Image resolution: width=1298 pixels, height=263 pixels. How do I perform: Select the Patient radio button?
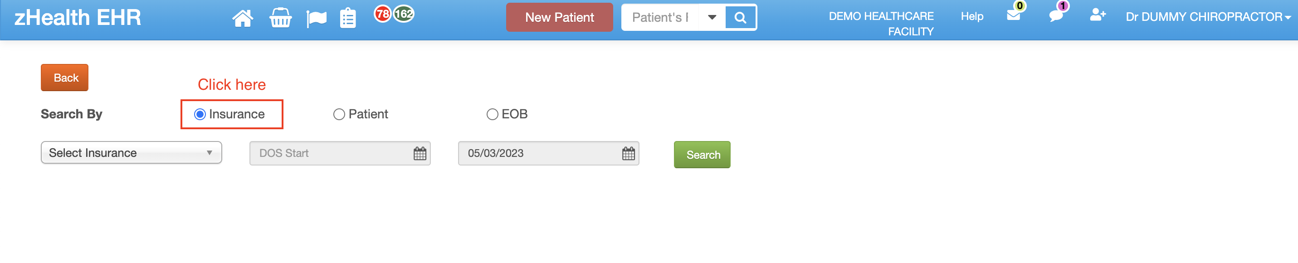(x=339, y=114)
